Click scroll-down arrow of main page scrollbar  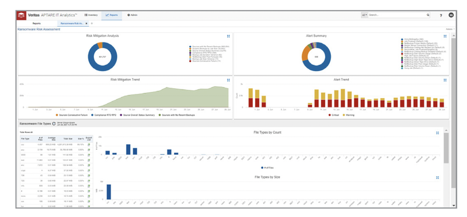pos(454,205)
